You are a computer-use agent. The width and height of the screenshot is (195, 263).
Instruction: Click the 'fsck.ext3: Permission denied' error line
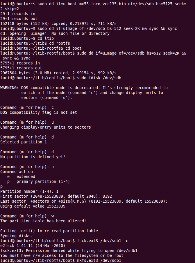coord(69,251)
